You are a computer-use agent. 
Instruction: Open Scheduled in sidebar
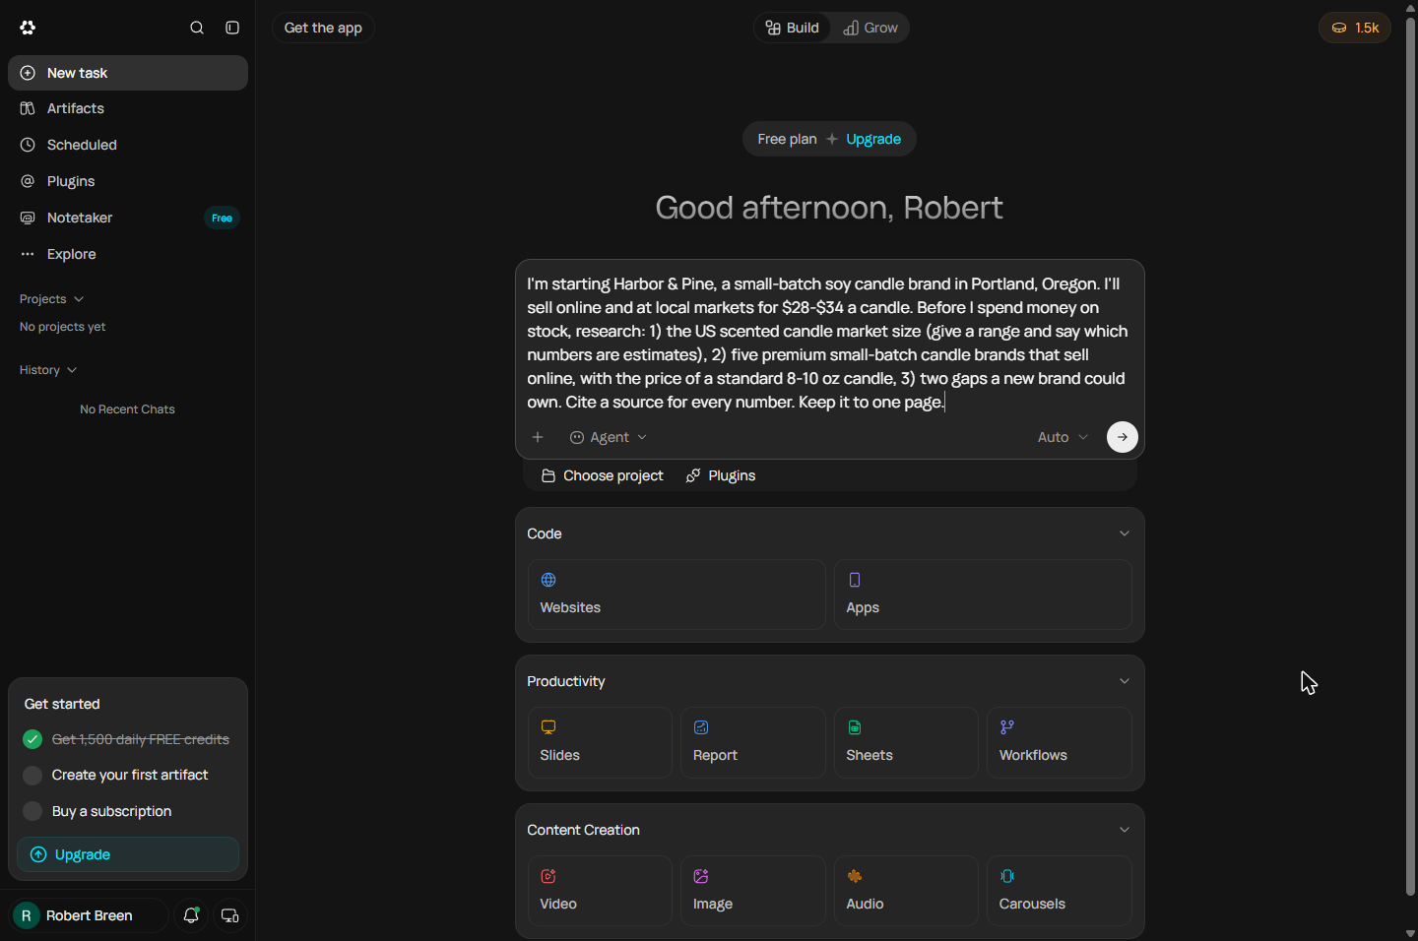128,145
